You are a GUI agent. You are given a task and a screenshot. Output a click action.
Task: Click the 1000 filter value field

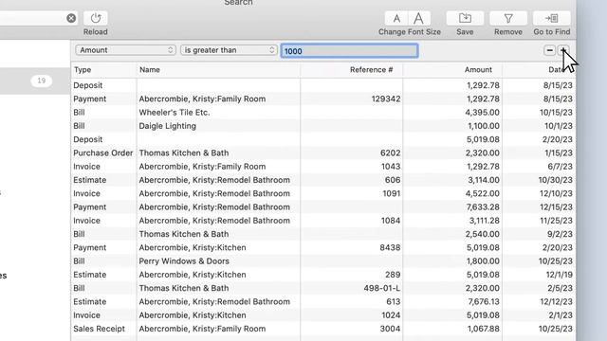click(x=349, y=51)
